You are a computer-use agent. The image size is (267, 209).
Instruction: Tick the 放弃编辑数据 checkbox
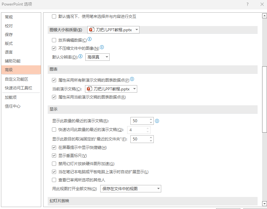click(54, 40)
